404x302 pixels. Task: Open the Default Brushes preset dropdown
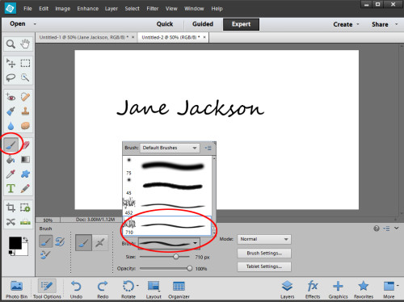coord(170,148)
